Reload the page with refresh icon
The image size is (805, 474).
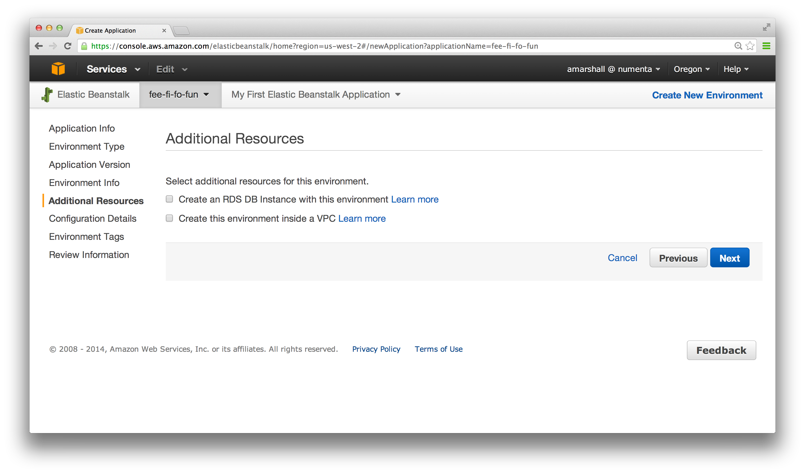[x=67, y=46]
